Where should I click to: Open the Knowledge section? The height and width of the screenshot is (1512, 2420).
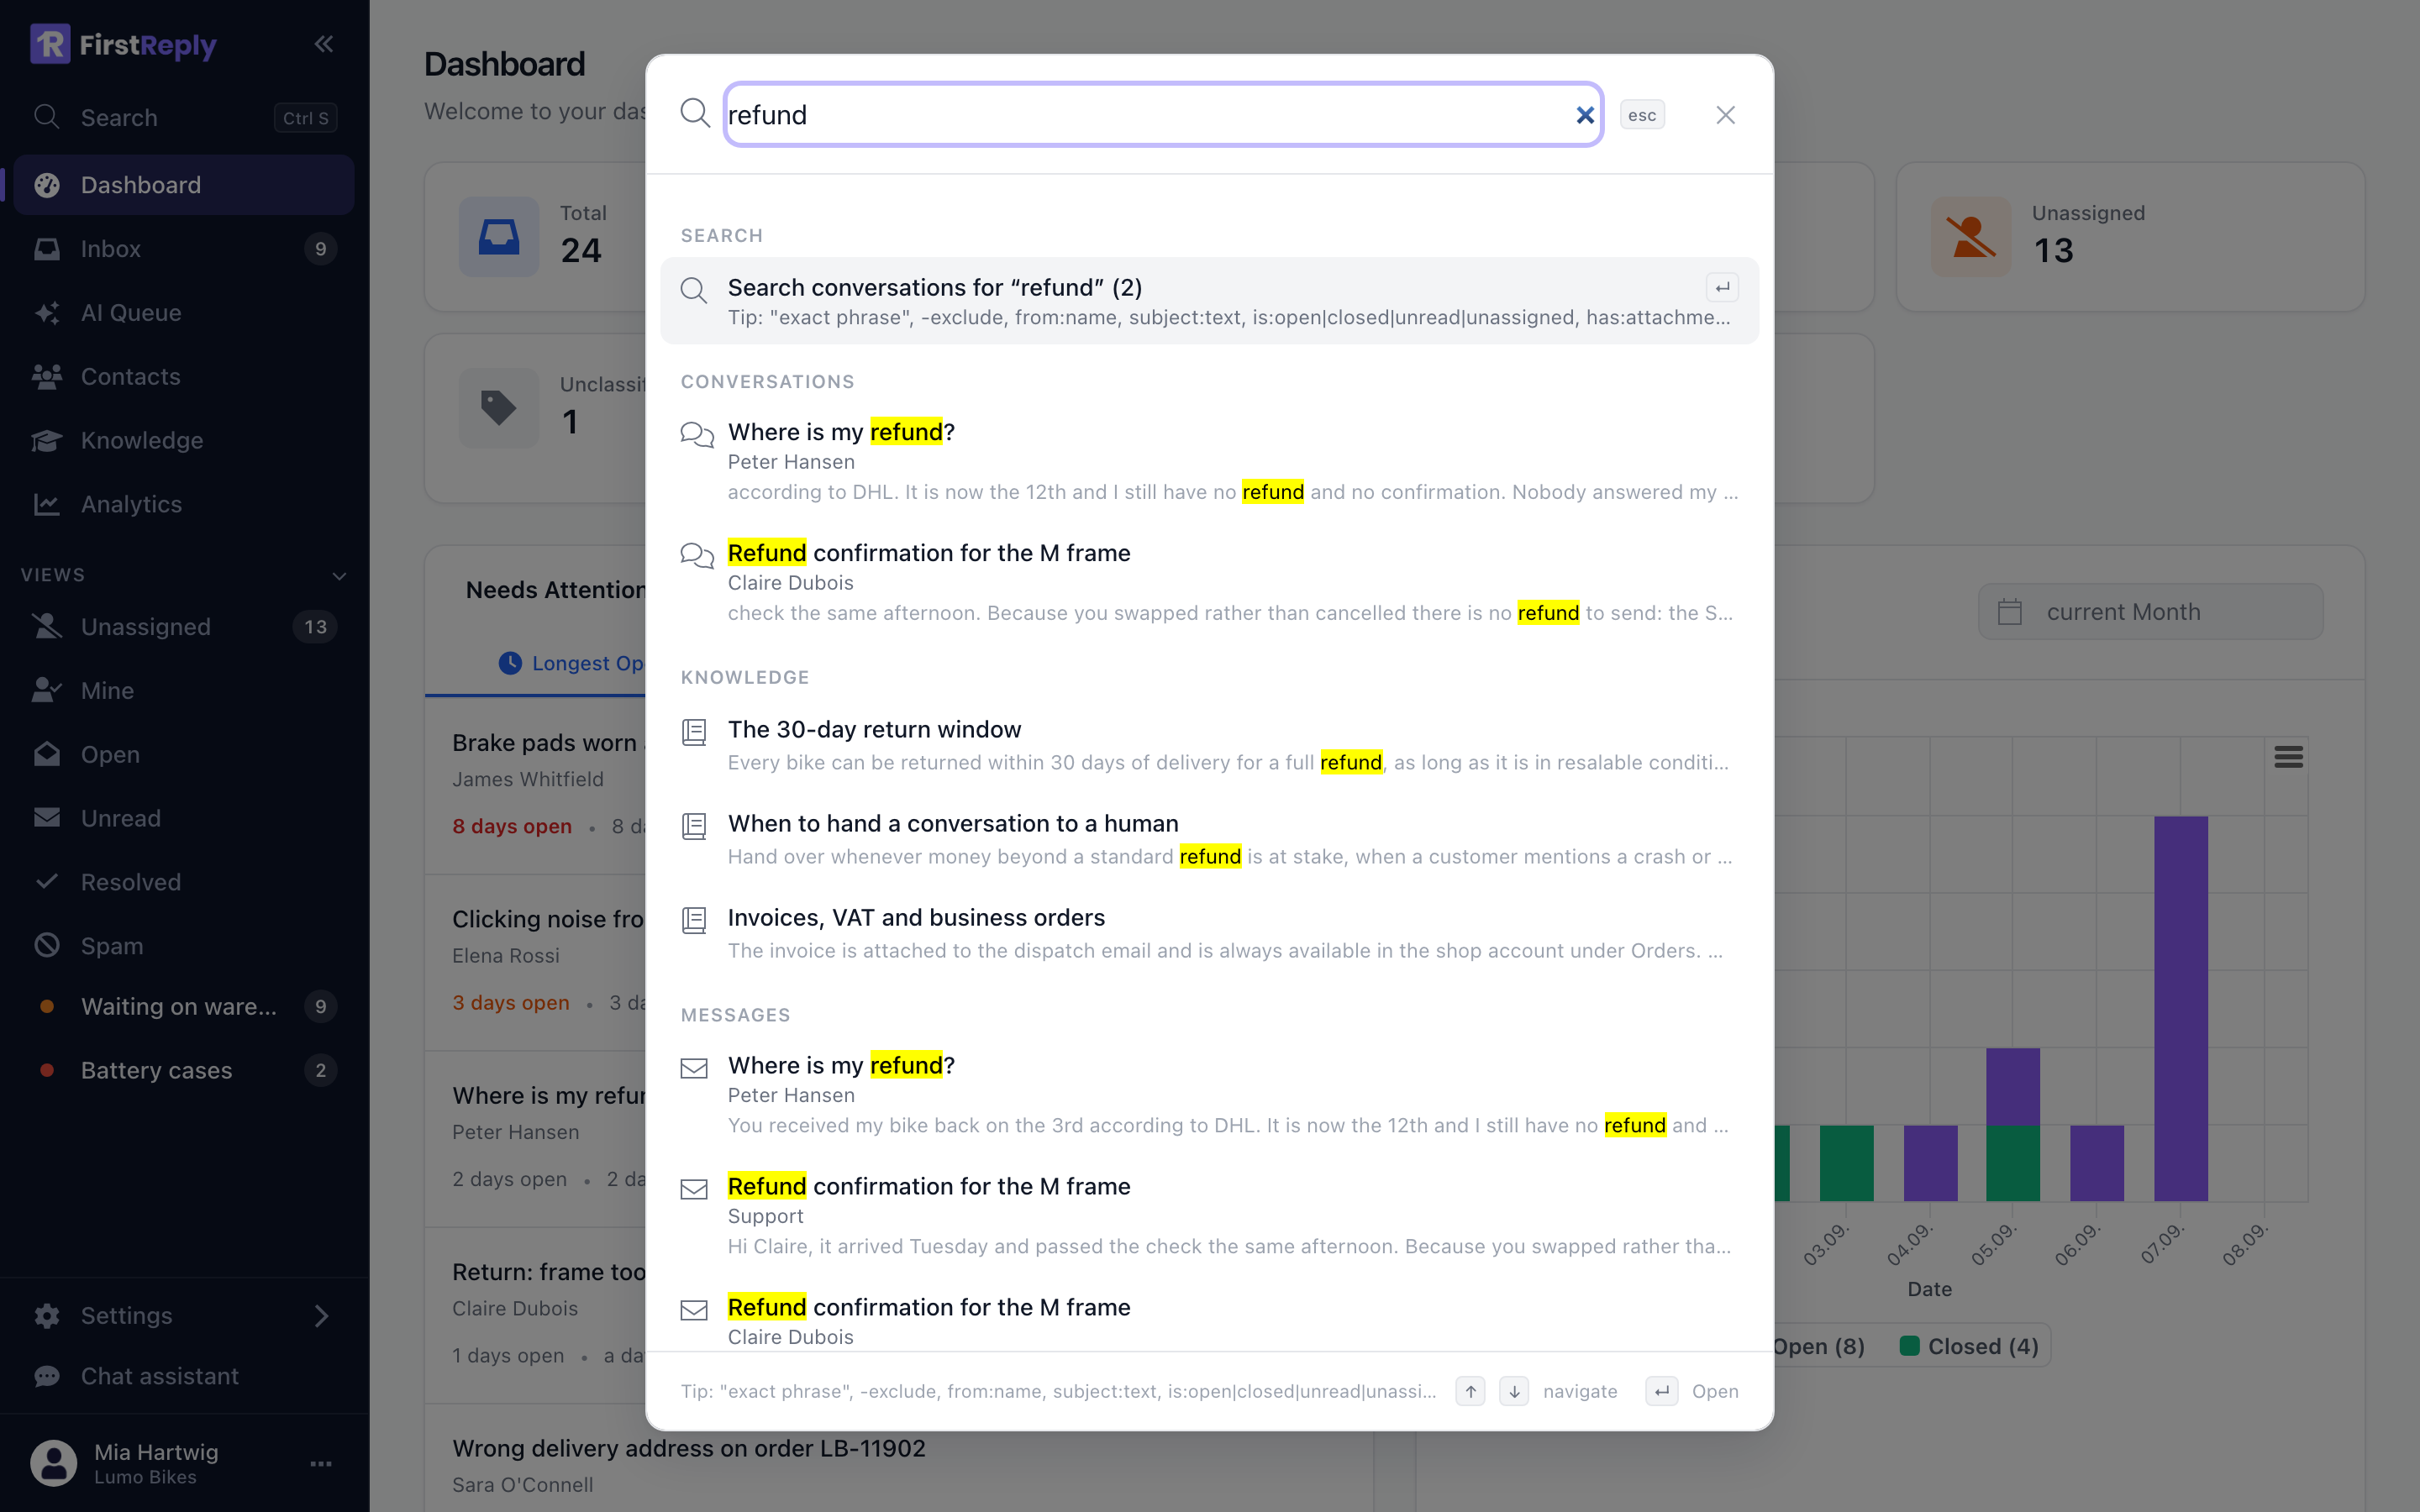coord(184,441)
